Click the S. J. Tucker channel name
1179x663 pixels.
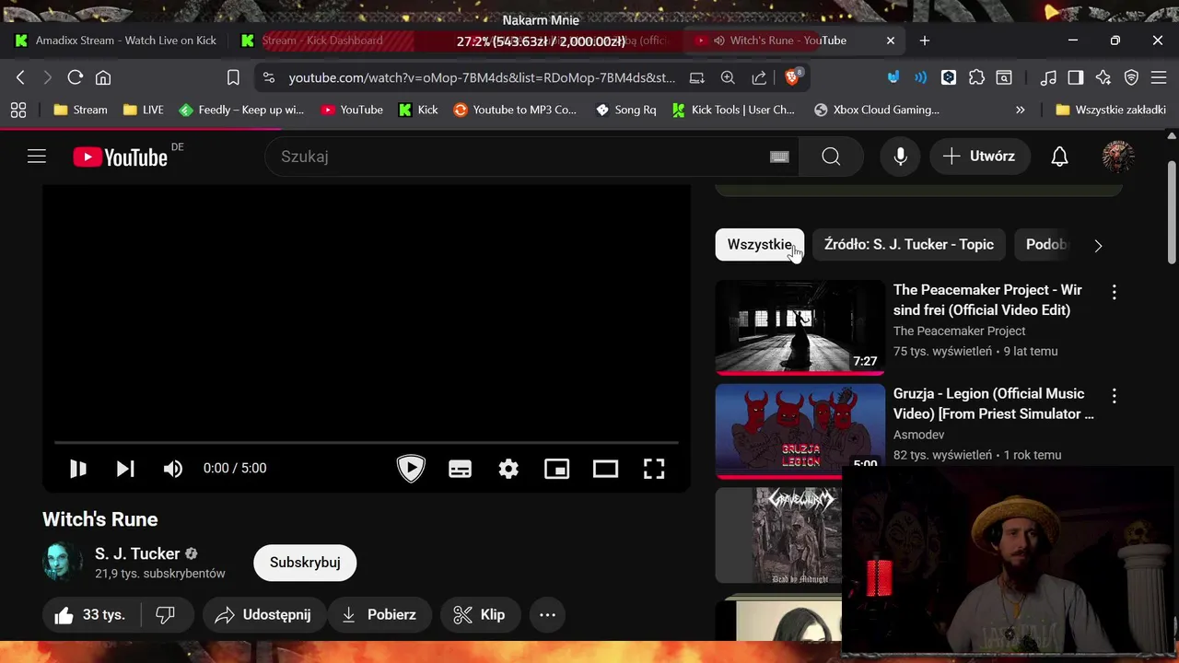pos(137,553)
